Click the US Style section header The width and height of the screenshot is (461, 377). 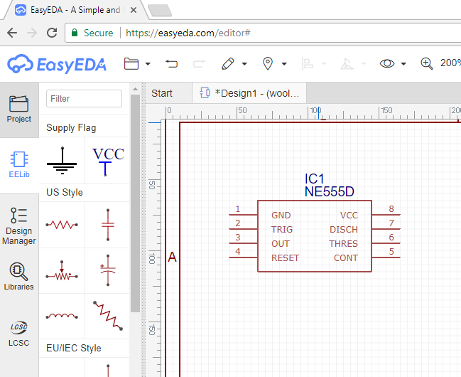coord(65,192)
